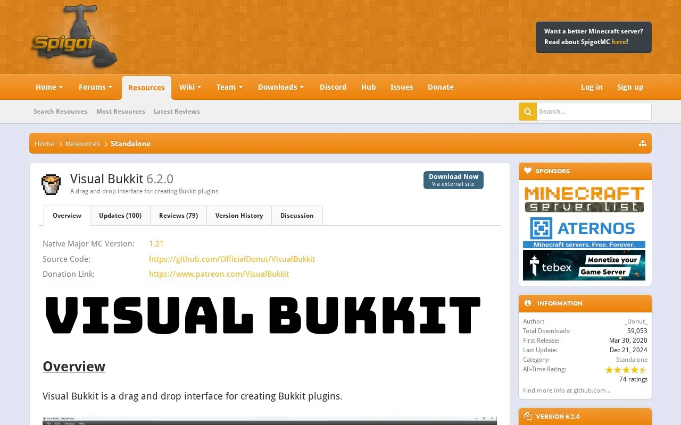Image resolution: width=681 pixels, height=425 pixels.
Task: Open the Minecraft Server List sponsor banner
Action: pos(584,199)
